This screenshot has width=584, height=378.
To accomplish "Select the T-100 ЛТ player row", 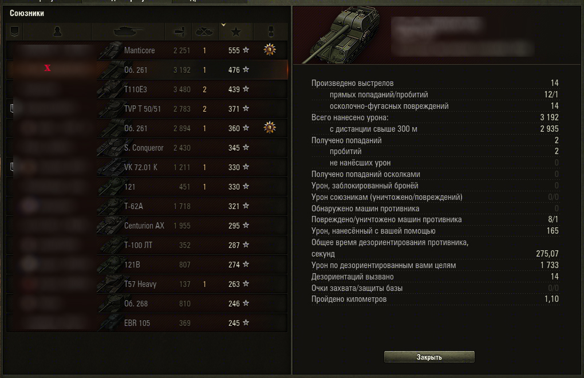I will (x=147, y=245).
